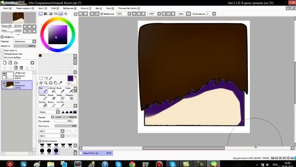Toggle the swatches panel button
The width and height of the screenshot is (296, 167).
pyautogui.click(x=61, y=13)
